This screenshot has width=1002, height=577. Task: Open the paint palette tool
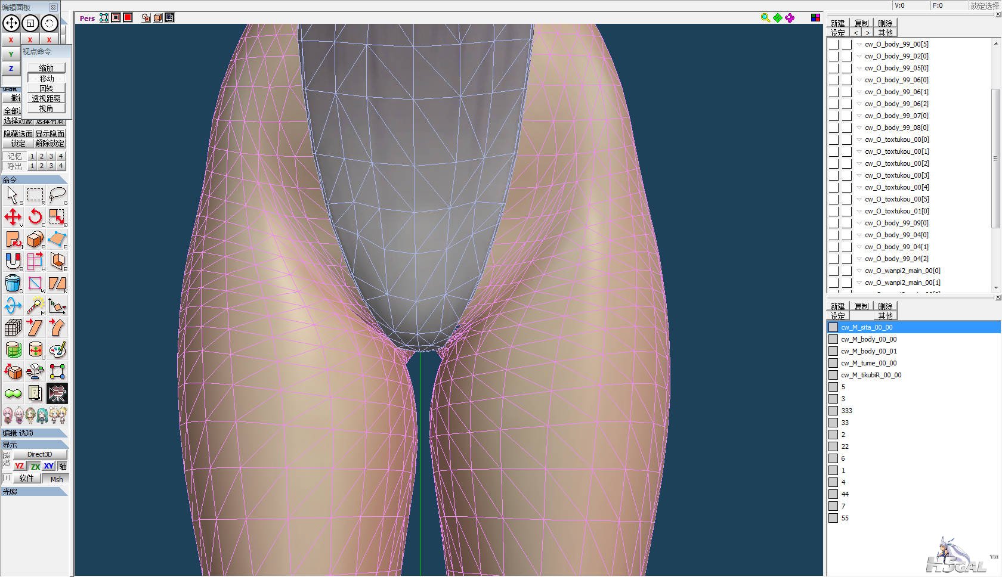point(57,350)
